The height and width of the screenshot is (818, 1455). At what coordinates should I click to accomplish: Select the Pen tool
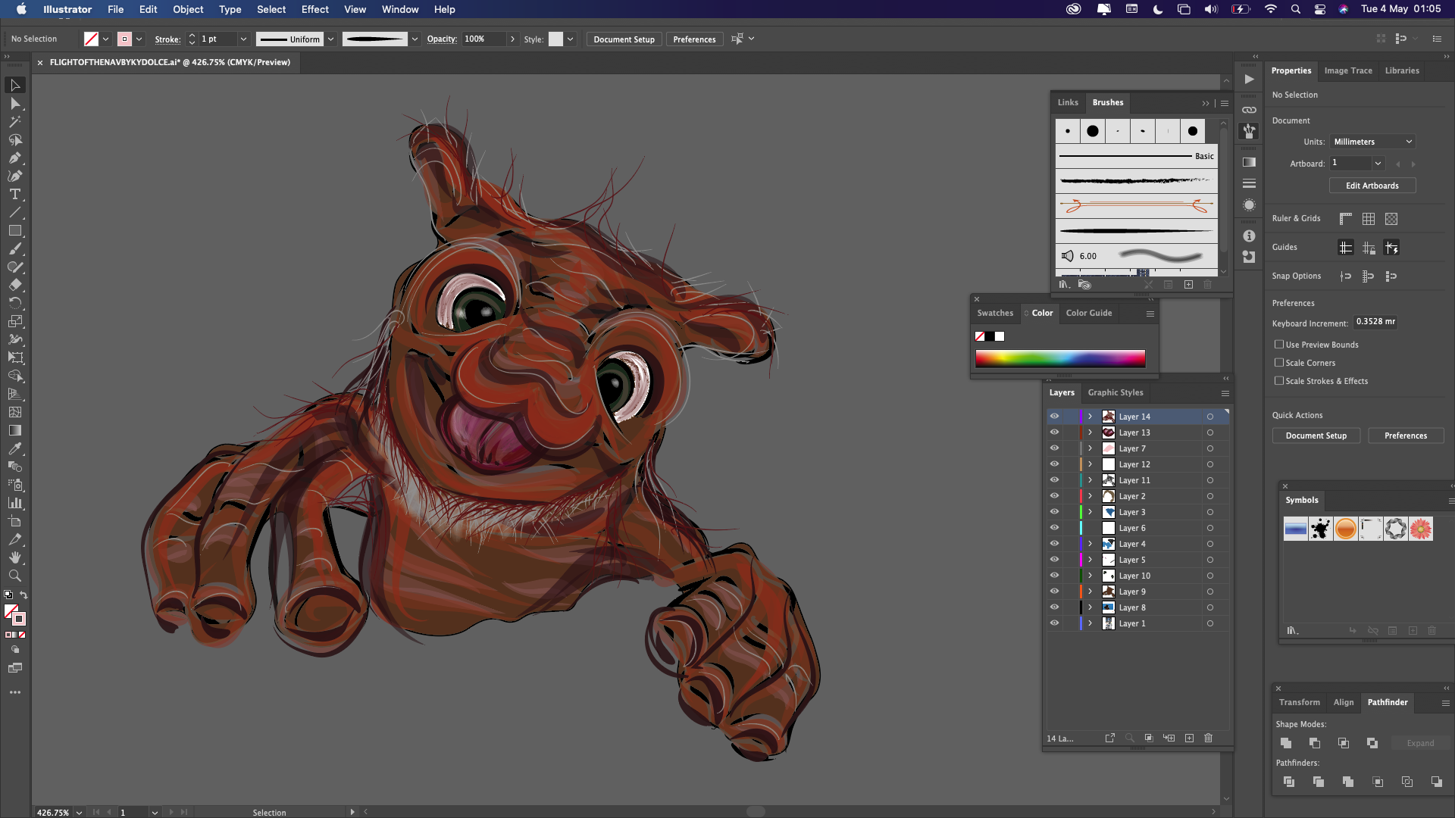pos(15,158)
